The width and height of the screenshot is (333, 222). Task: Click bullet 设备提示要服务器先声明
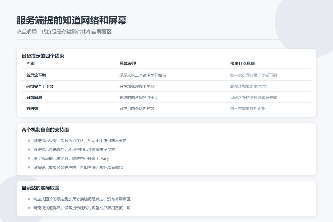click(78, 167)
